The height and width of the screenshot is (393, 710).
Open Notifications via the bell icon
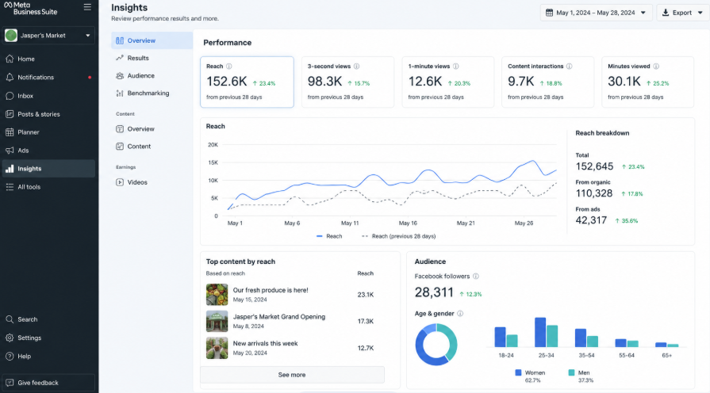[10, 78]
